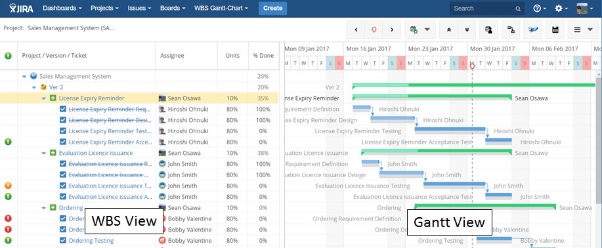Click the Ver 2 green summary bar

coord(474,85)
